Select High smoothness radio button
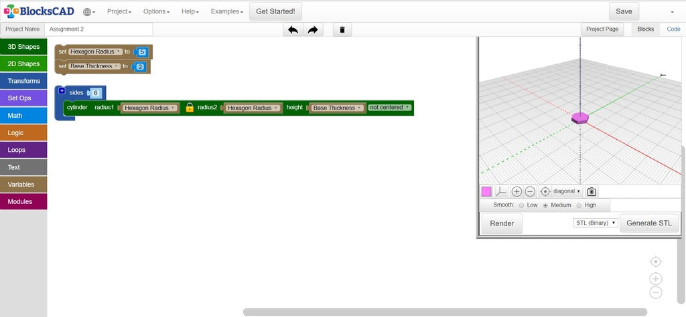The height and width of the screenshot is (317, 686). coord(579,205)
